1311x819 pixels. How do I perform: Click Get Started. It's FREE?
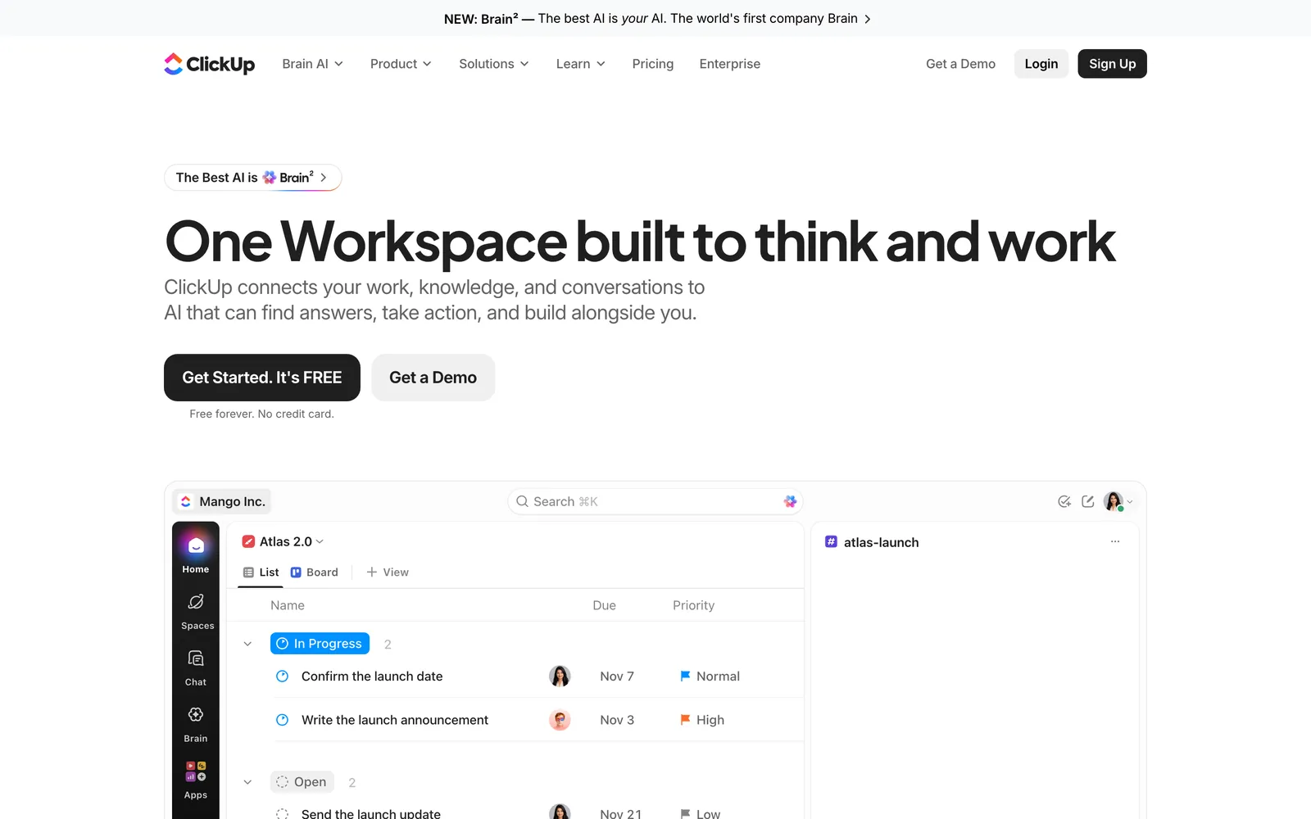(x=262, y=378)
